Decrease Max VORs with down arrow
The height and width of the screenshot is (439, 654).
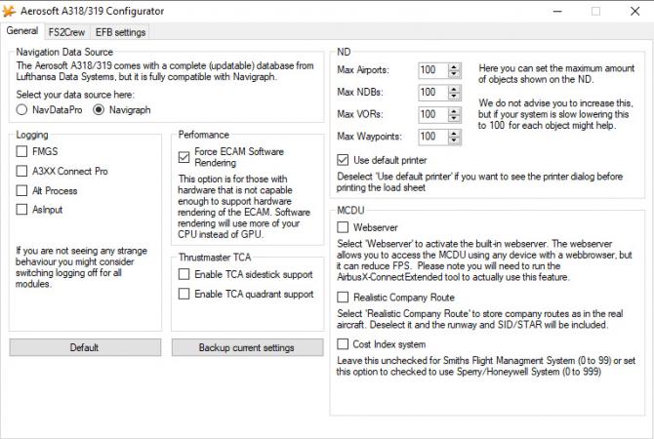[454, 118]
